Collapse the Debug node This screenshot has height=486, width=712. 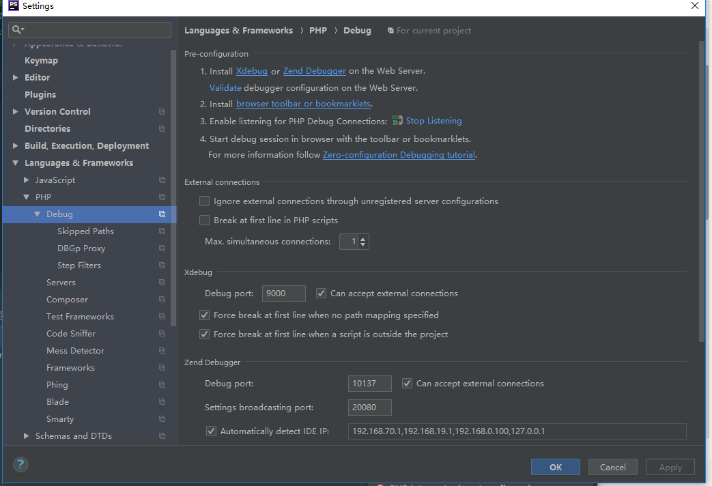(38, 214)
